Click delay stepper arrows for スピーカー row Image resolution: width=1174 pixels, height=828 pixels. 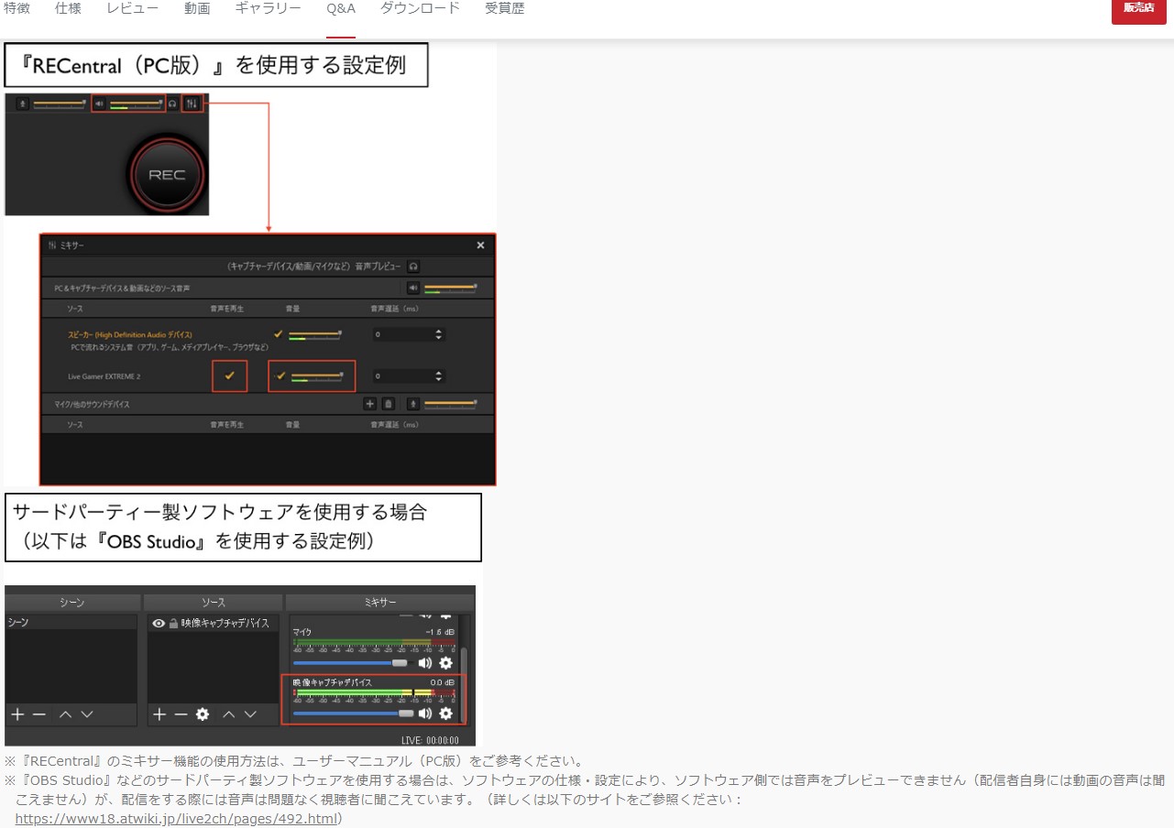[x=439, y=334]
